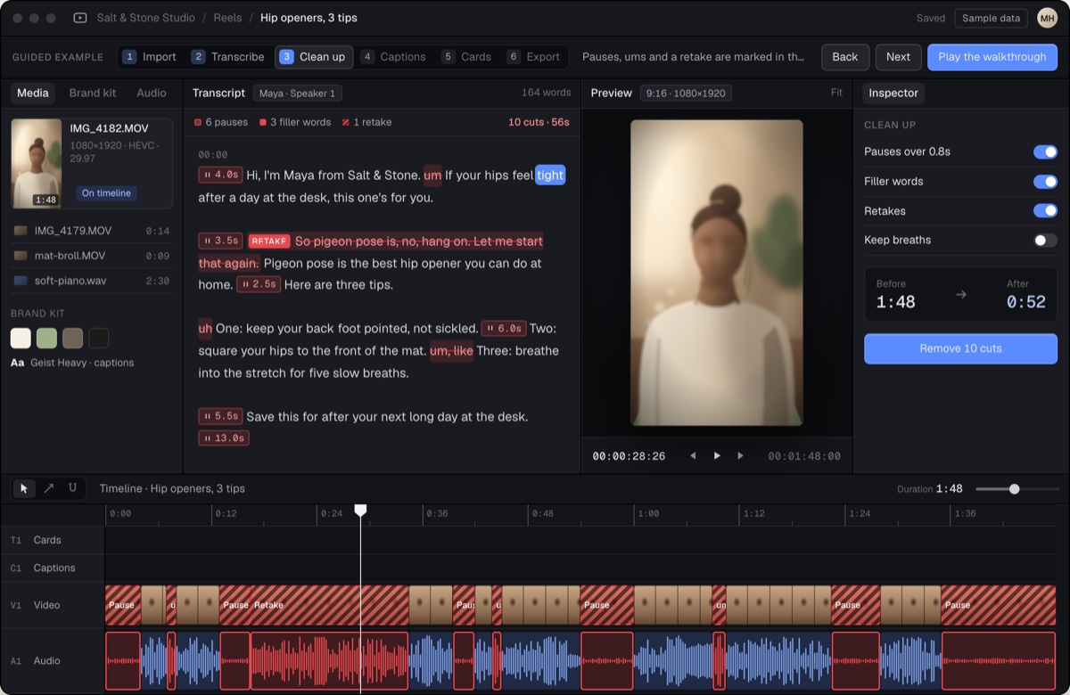Select the sage green brand swatch
This screenshot has width=1070, height=695.
[x=46, y=338]
